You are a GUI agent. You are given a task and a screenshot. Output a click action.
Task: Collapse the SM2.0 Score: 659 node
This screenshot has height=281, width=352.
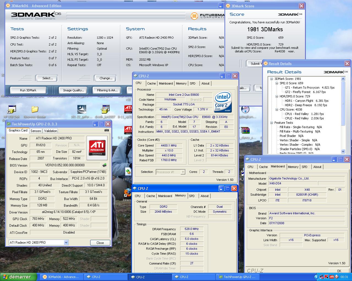pyautogui.click(x=277, y=83)
